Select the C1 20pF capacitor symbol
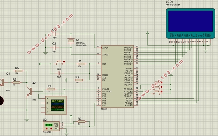This screenshot has height=136, width=218. [x=55, y=34]
